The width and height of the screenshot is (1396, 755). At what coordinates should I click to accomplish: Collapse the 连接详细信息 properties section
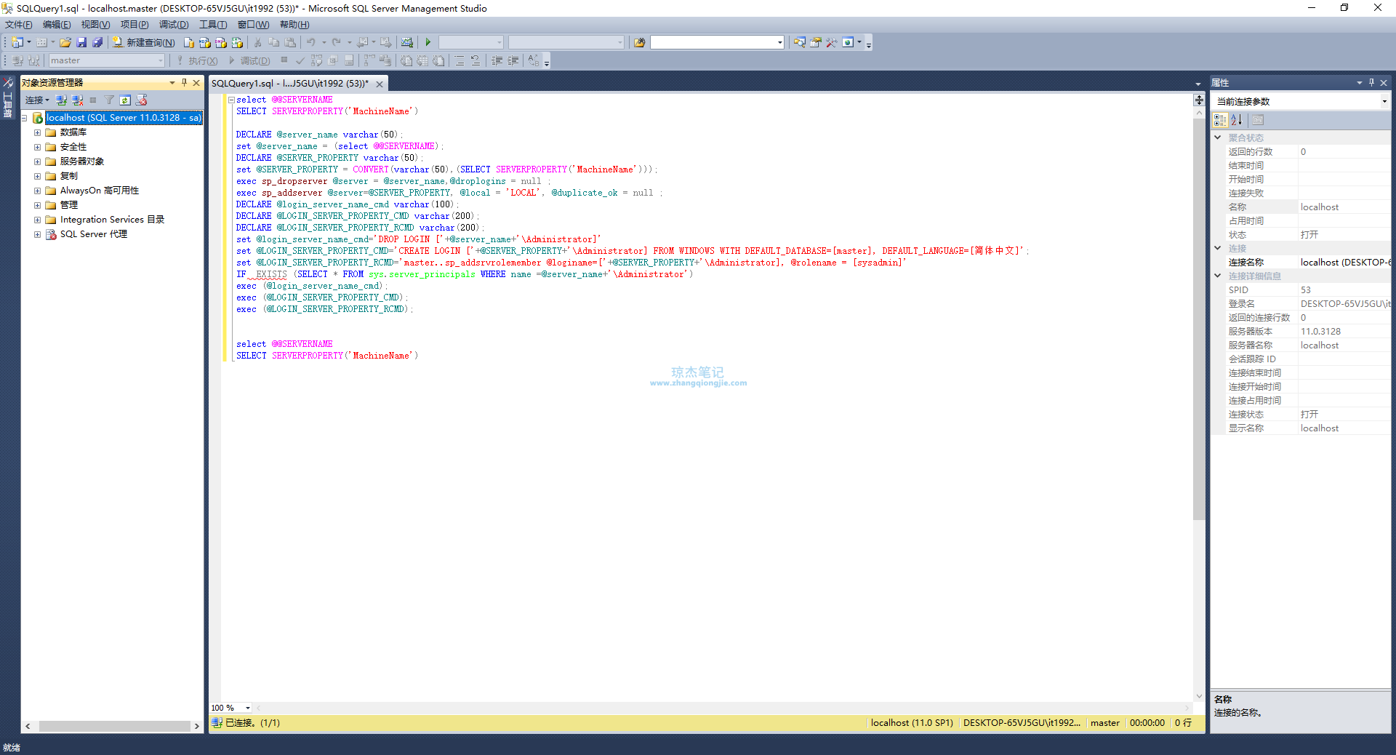point(1218,276)
